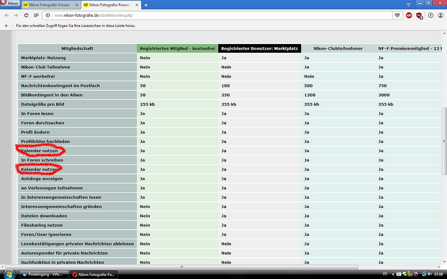Show hidden system tray icons

point(393,275)
